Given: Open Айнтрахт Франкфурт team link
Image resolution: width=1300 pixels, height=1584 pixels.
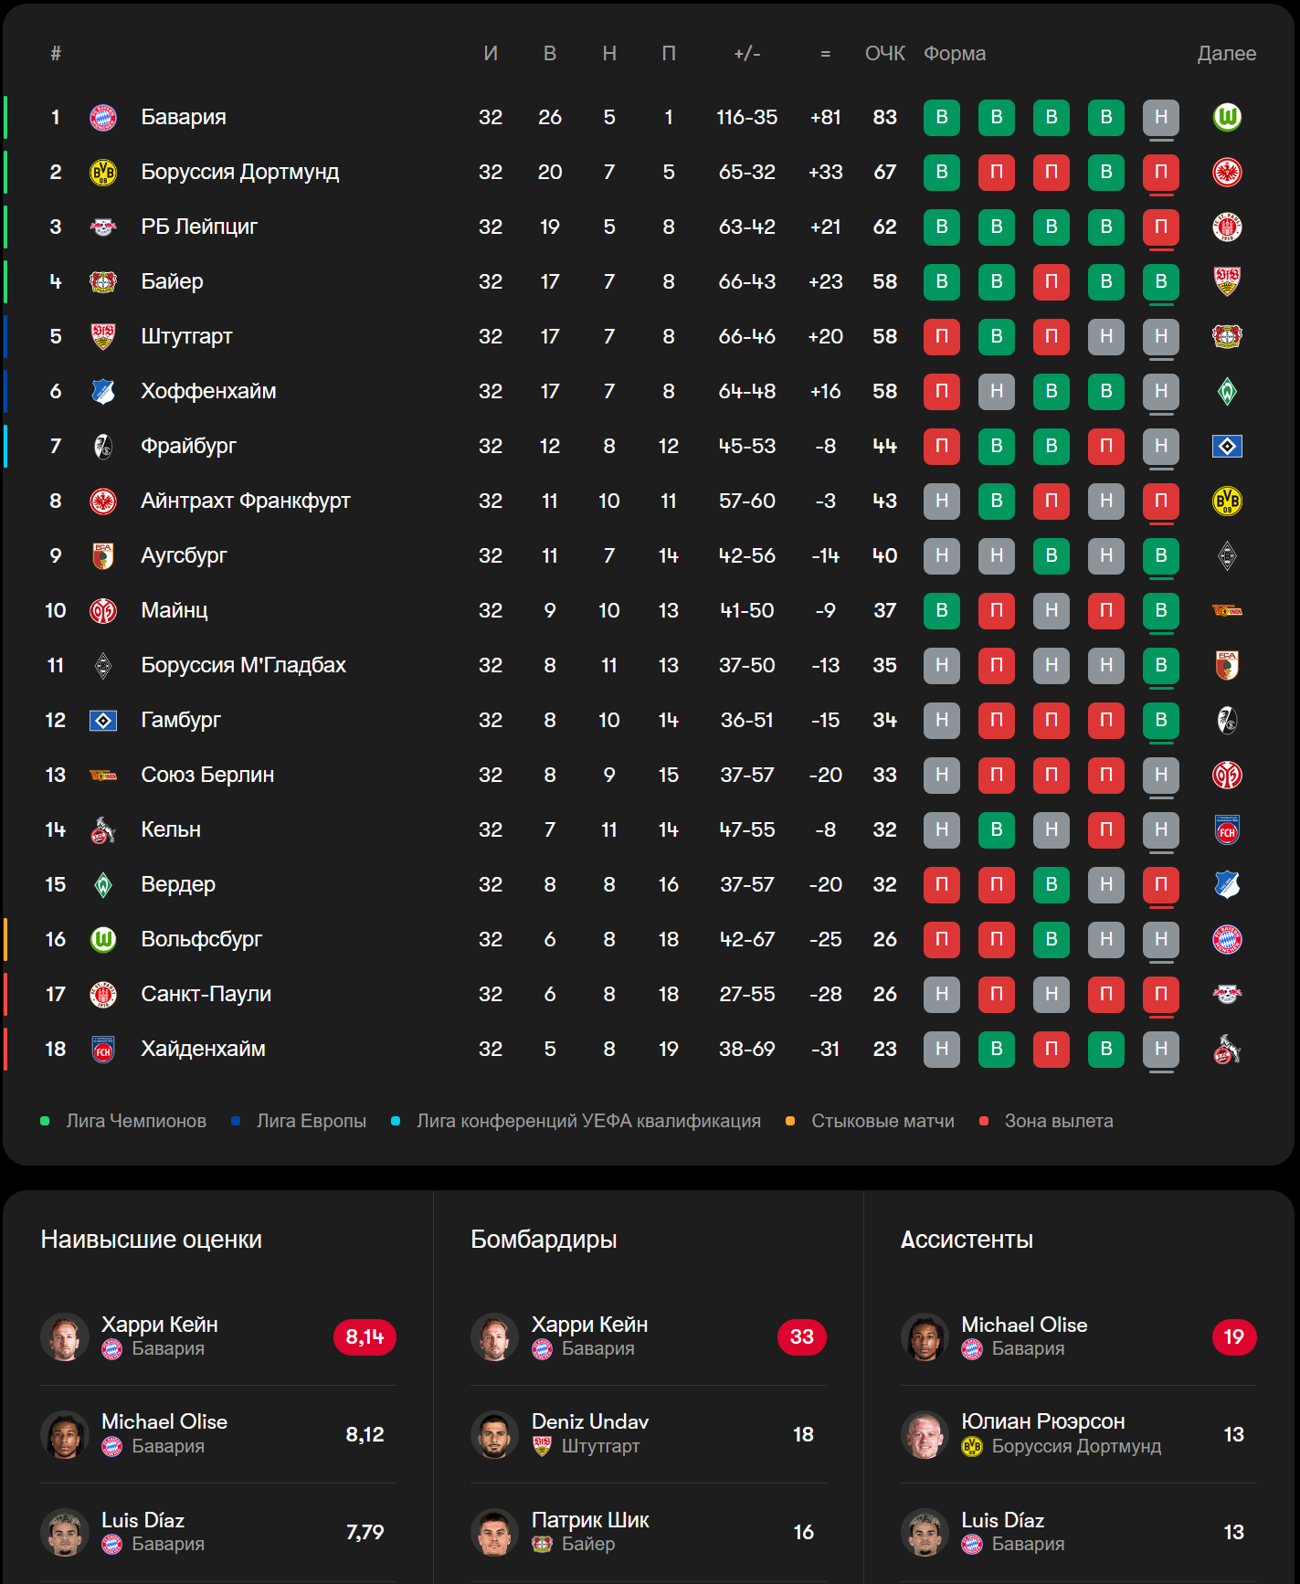Looking at the screenshot, I should (x=246, y=501).
